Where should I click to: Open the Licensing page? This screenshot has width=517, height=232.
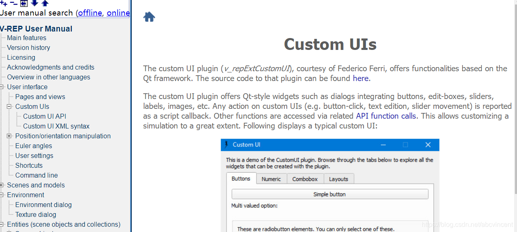click(x=21, y=57)
